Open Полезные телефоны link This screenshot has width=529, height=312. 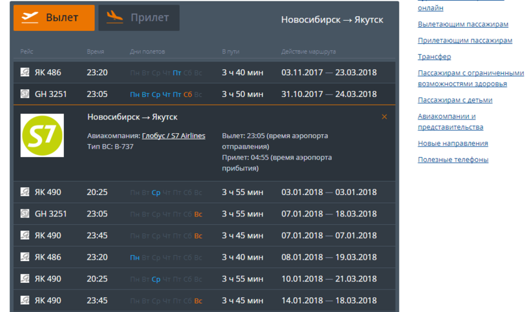pyautogui.click(x=453, y=160)
